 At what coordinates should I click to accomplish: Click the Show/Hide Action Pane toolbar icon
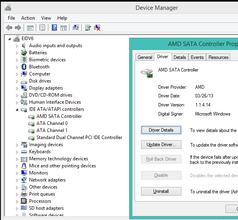(64, 28)
